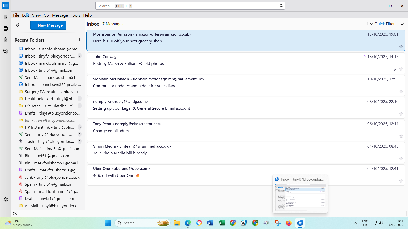Click the replied arrow icon on John Conway's message
The width and height of the screenshot is (408, 229).
365,57
